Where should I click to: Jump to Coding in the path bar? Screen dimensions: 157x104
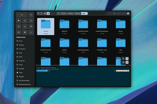click(77, 13)
